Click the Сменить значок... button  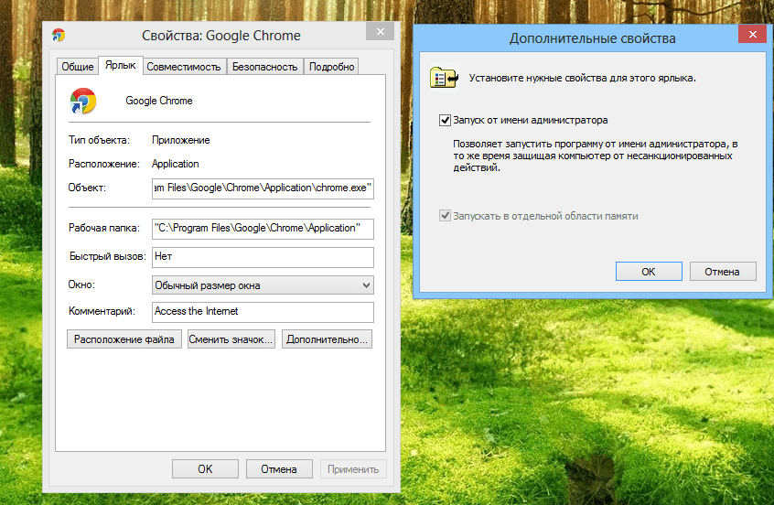[x=231, y=339]
